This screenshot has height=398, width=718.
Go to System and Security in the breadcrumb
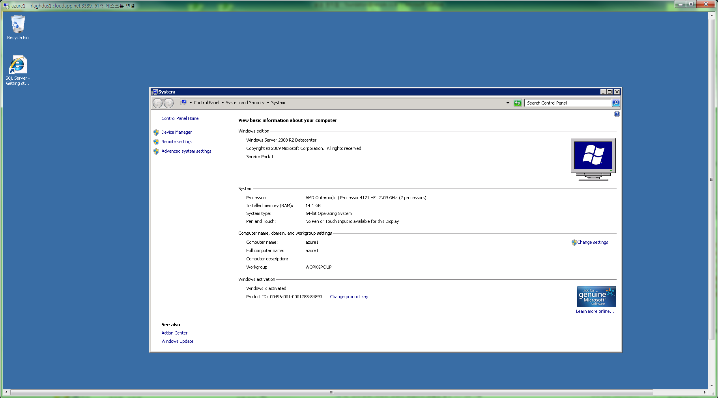coord(245,103)
